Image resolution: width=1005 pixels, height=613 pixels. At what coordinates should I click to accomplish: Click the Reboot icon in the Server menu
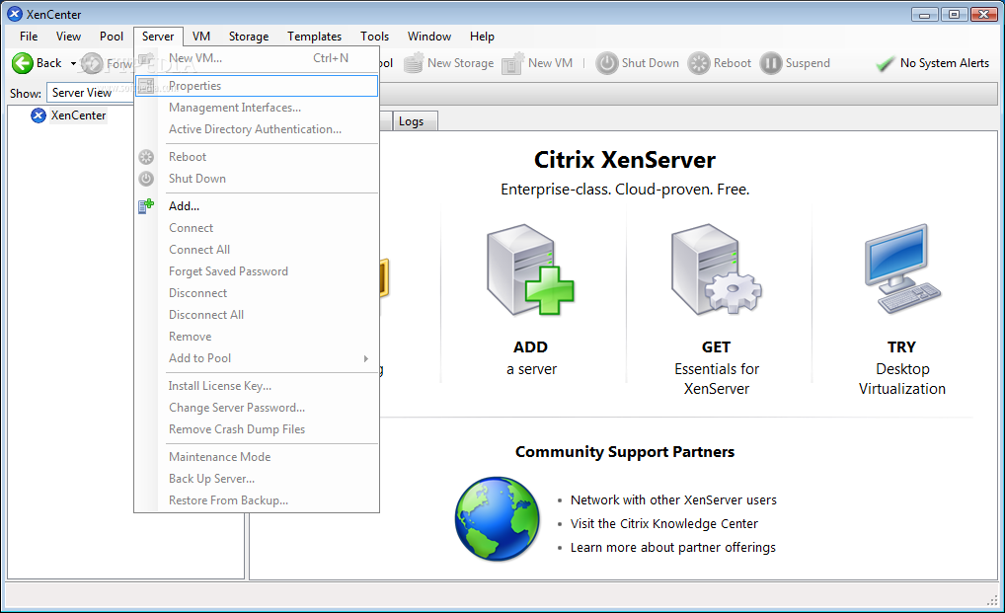[x=146, y=157]
